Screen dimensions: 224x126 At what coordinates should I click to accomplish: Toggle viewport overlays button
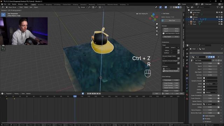(x=166, y=7)
